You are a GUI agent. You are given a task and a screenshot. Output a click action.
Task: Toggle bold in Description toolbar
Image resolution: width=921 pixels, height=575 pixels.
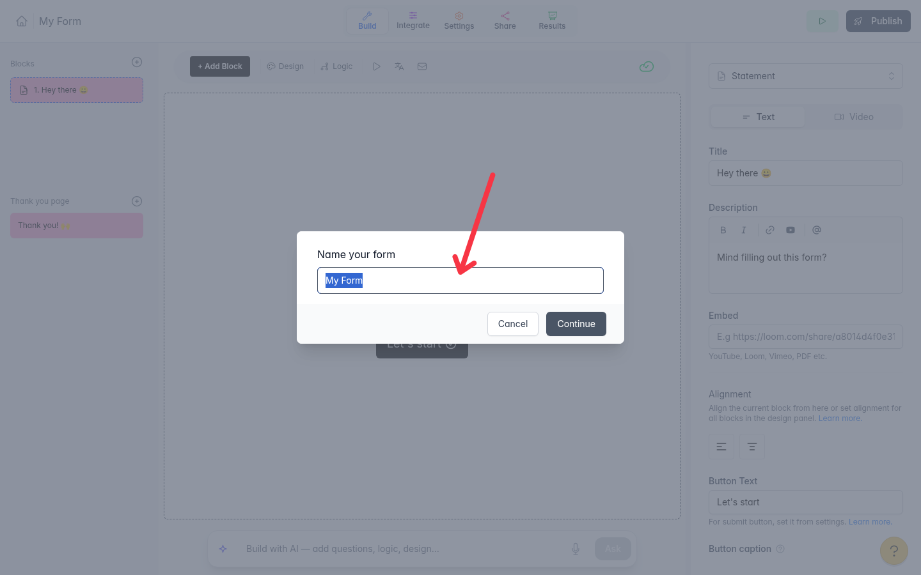(x=723, y=230)
